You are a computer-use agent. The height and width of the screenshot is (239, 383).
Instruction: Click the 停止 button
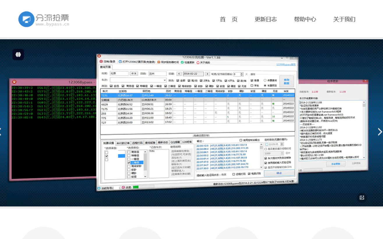click(x=279, y=173)
